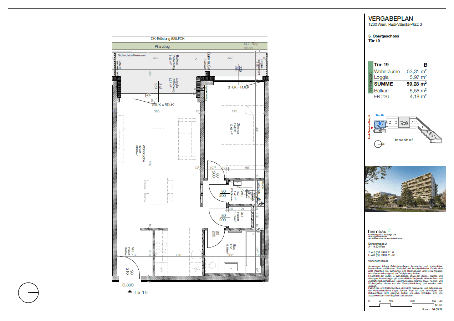Open the www.heimbau.at website link
The image size is (454, 321).
(378, 261)
